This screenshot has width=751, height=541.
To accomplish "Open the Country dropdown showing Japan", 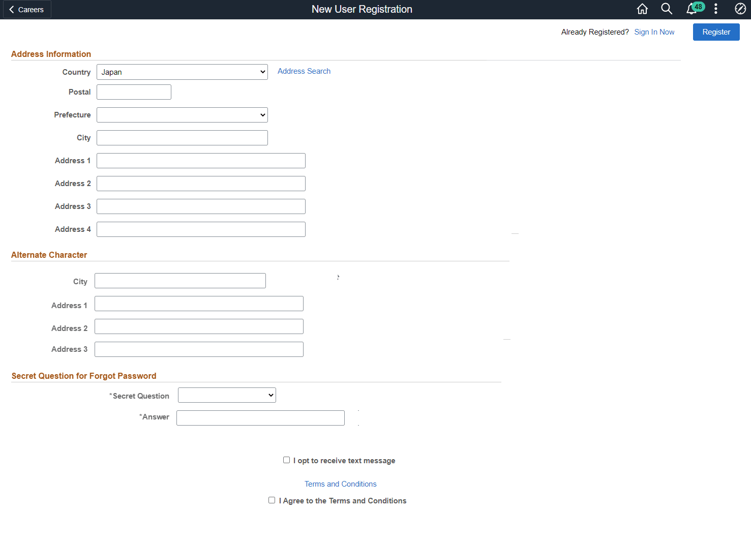I will pyautogui.click(x=182, y=72).
